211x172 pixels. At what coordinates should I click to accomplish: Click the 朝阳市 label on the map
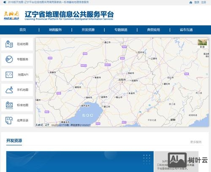click(78, 87)
